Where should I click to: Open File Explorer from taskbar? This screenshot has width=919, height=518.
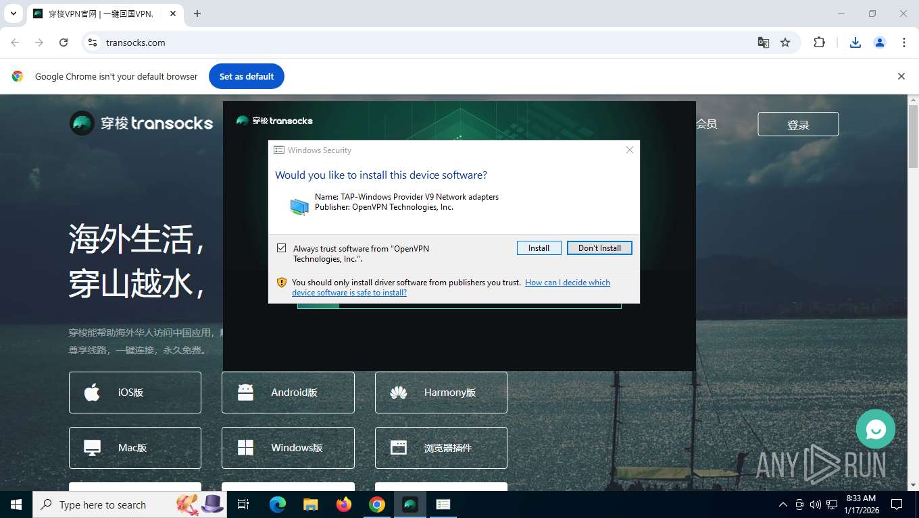click(311, 505)
